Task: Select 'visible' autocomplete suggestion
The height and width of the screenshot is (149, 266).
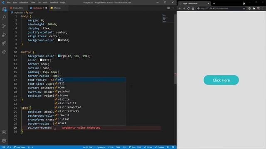Action: 90,99
